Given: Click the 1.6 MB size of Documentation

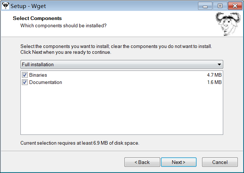Looking at the screenshot, I should (x=214, y=82).
